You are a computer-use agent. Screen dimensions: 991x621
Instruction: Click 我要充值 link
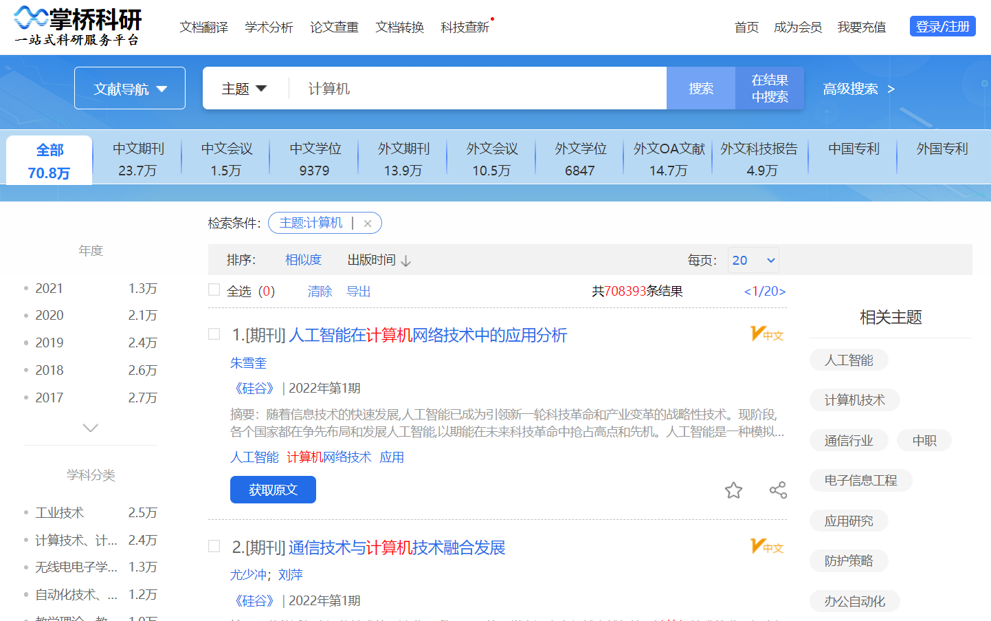(x=862, y=27)
